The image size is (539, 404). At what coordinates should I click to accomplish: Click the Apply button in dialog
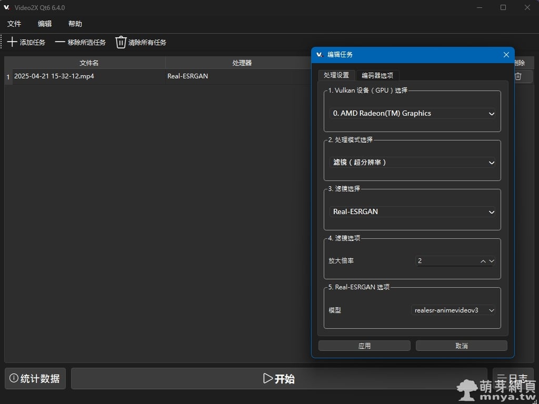(364, 346)
